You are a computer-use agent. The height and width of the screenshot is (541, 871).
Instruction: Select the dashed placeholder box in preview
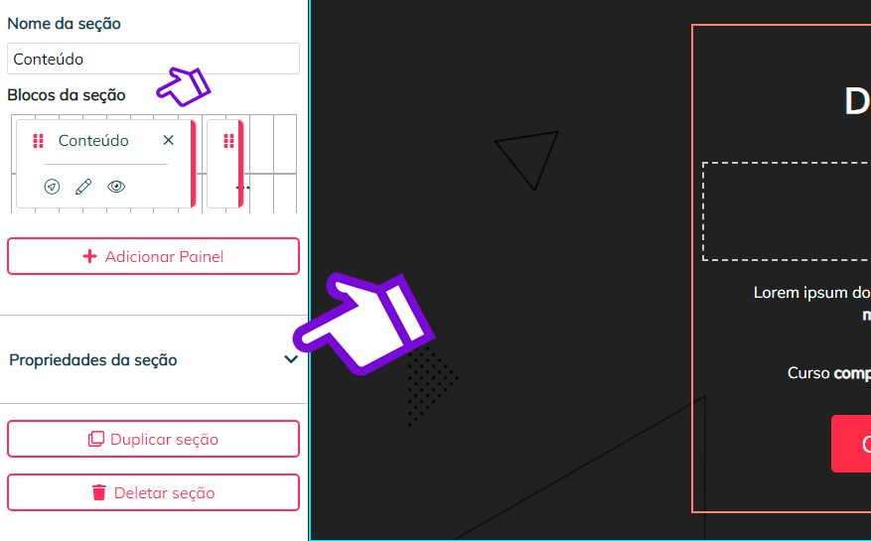click(x=787, y=211)
